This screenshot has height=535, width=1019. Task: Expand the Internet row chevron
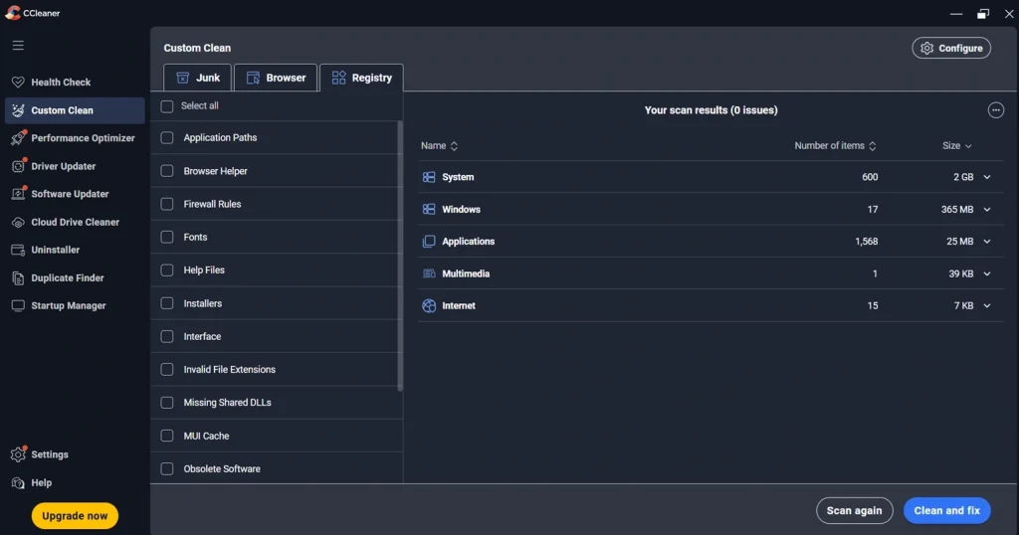coord(986,306)
